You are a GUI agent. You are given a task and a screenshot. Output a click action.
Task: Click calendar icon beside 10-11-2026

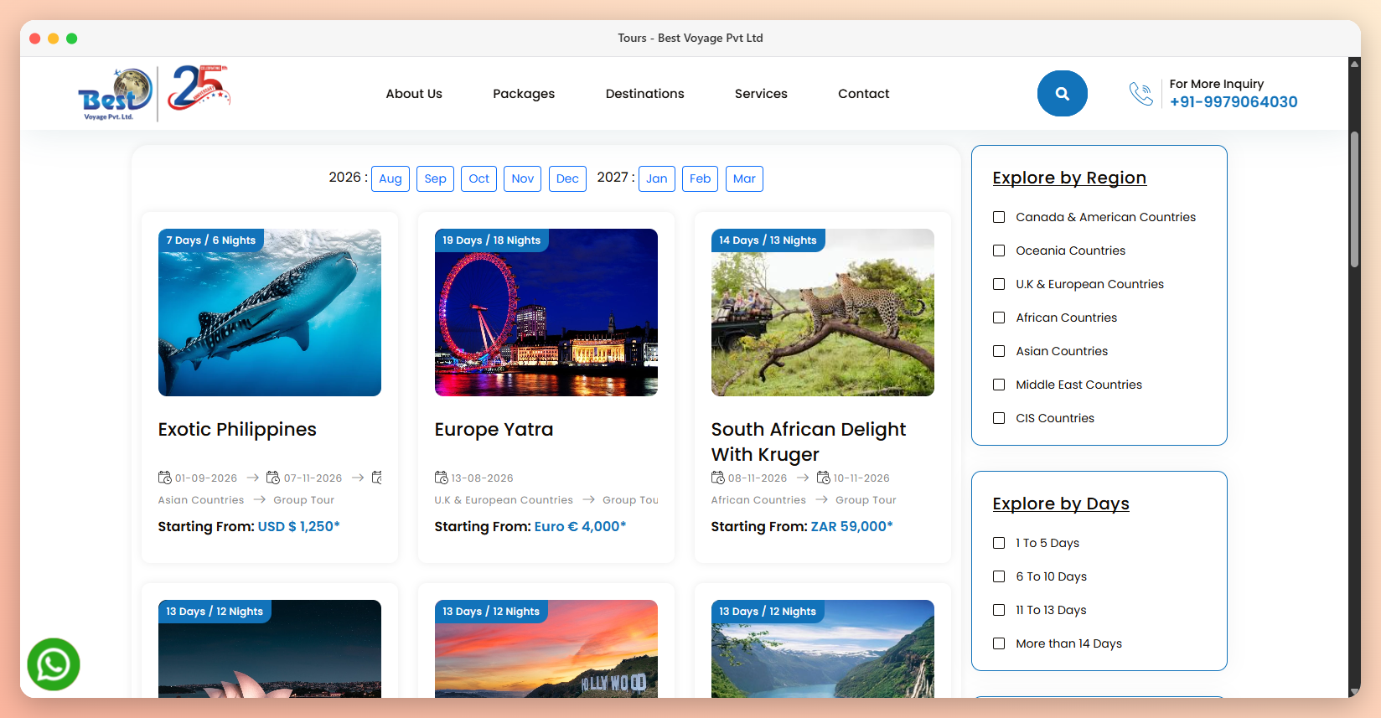pos(824,478)
